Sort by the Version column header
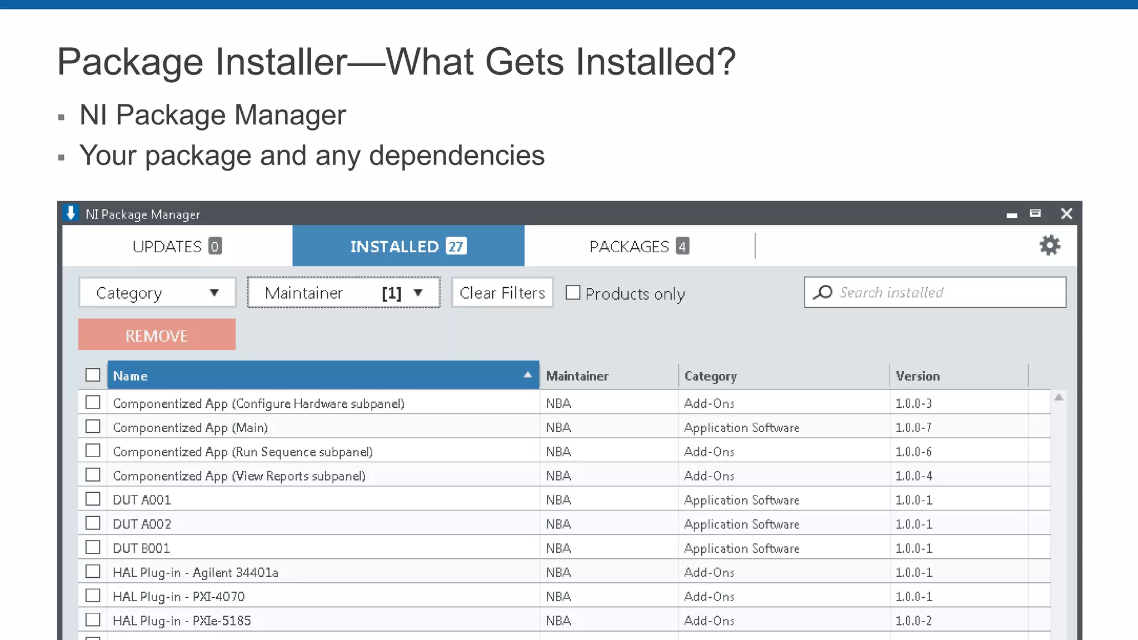This screenshot has height=640, width=1138. (x=959, y=376)
